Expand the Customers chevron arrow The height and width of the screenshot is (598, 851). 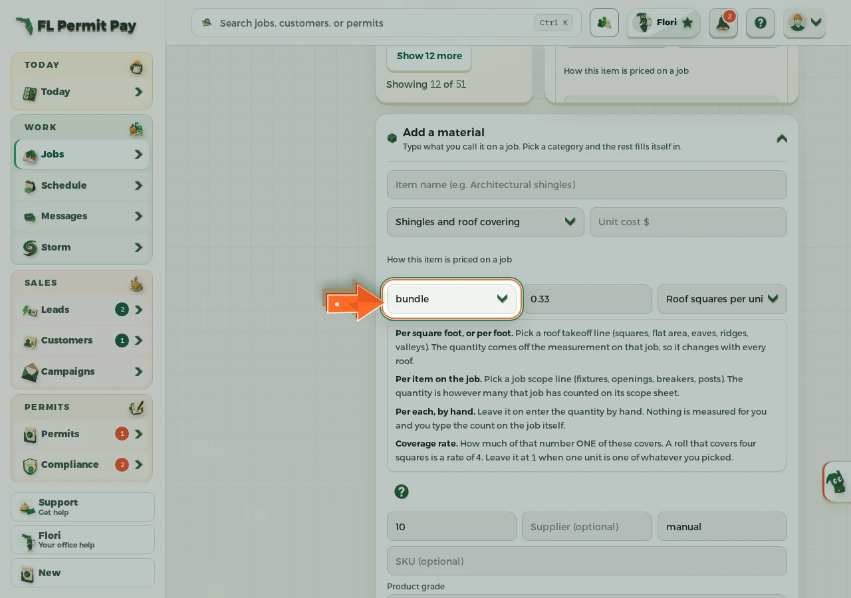[x=138, y=340]
